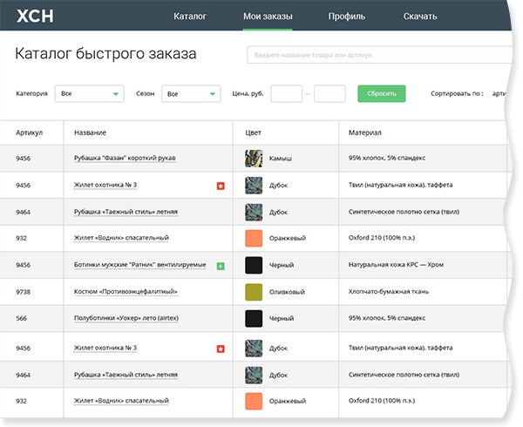Open the Полуботинки «Уокер» лето (airtex) link
The image size is (523, 427).
click(126, 318)
